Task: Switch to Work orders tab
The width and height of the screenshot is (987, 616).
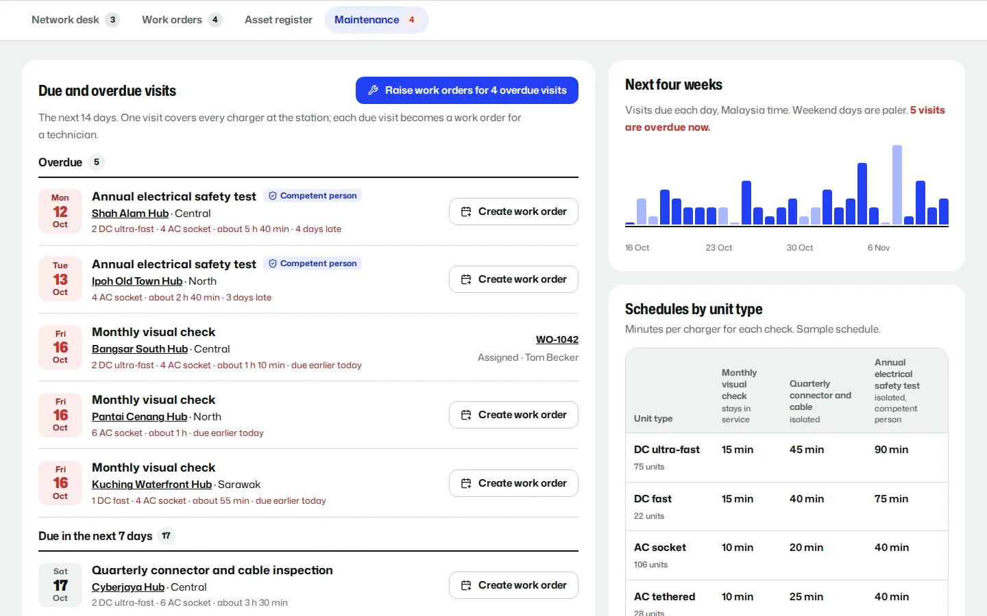Action: [x=182, y=20]
